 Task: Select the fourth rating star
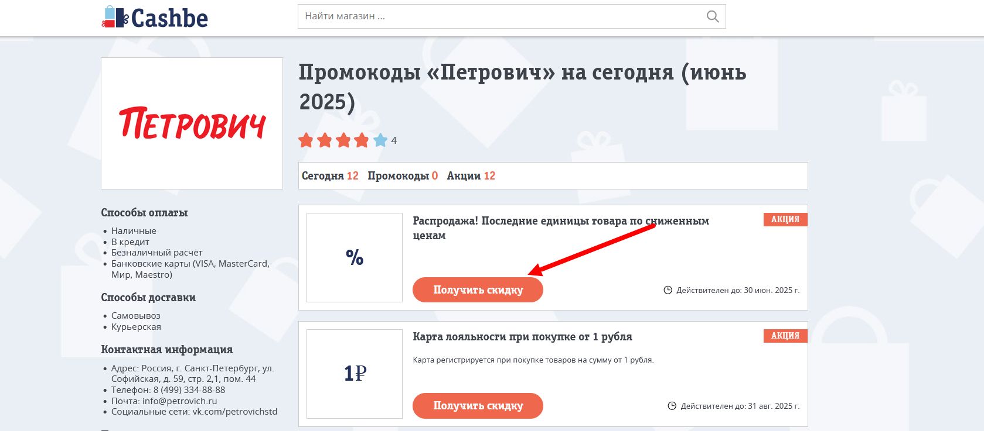pyautogui.click(x=362, y=140)
